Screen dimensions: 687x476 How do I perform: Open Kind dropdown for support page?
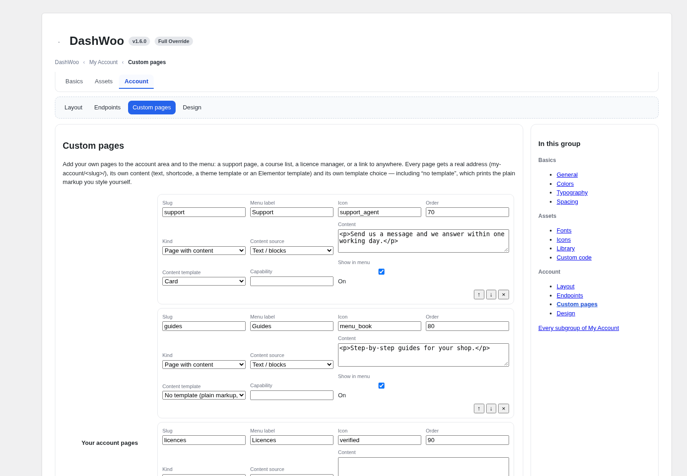pos(204,251)
